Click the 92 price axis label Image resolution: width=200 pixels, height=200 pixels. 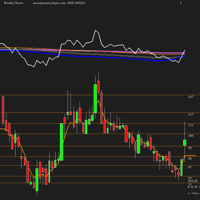(x=190, y=158)
